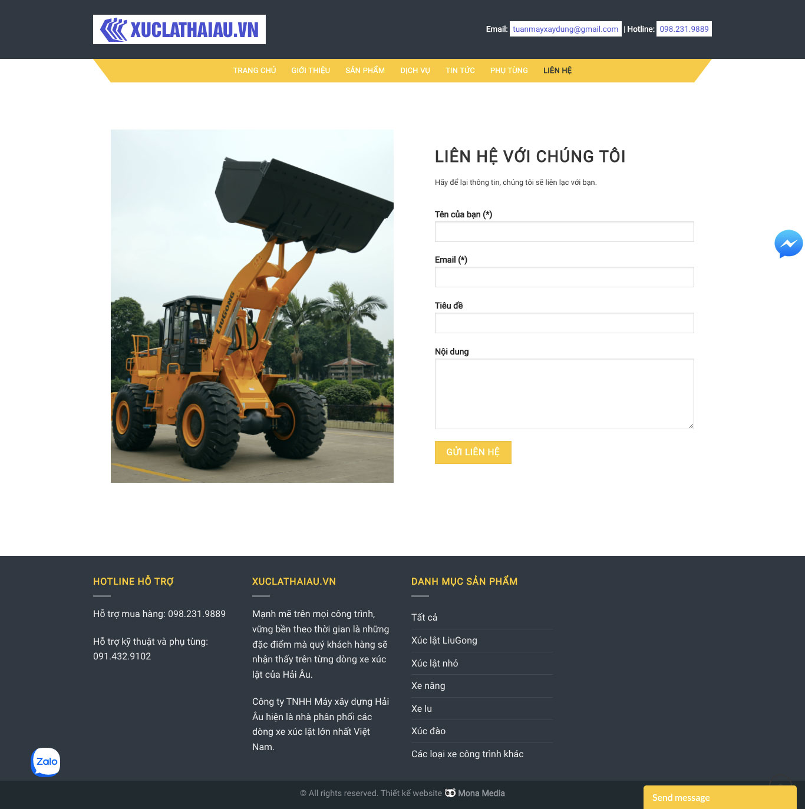
Task: Open the Zalo chat icon
Action: (x=46, y=762)
